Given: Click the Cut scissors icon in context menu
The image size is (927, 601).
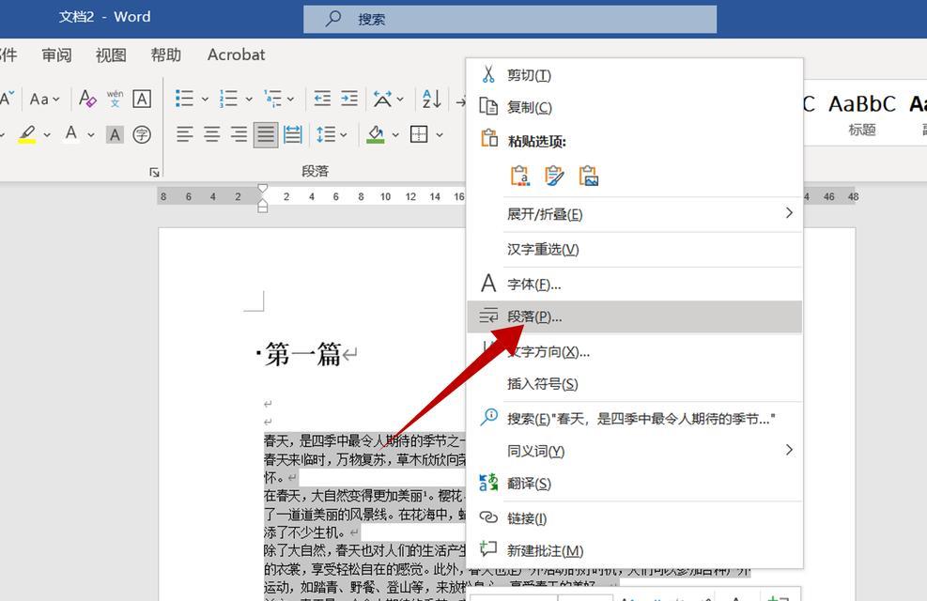Looking at the screenshot, I should coord(488,74).
